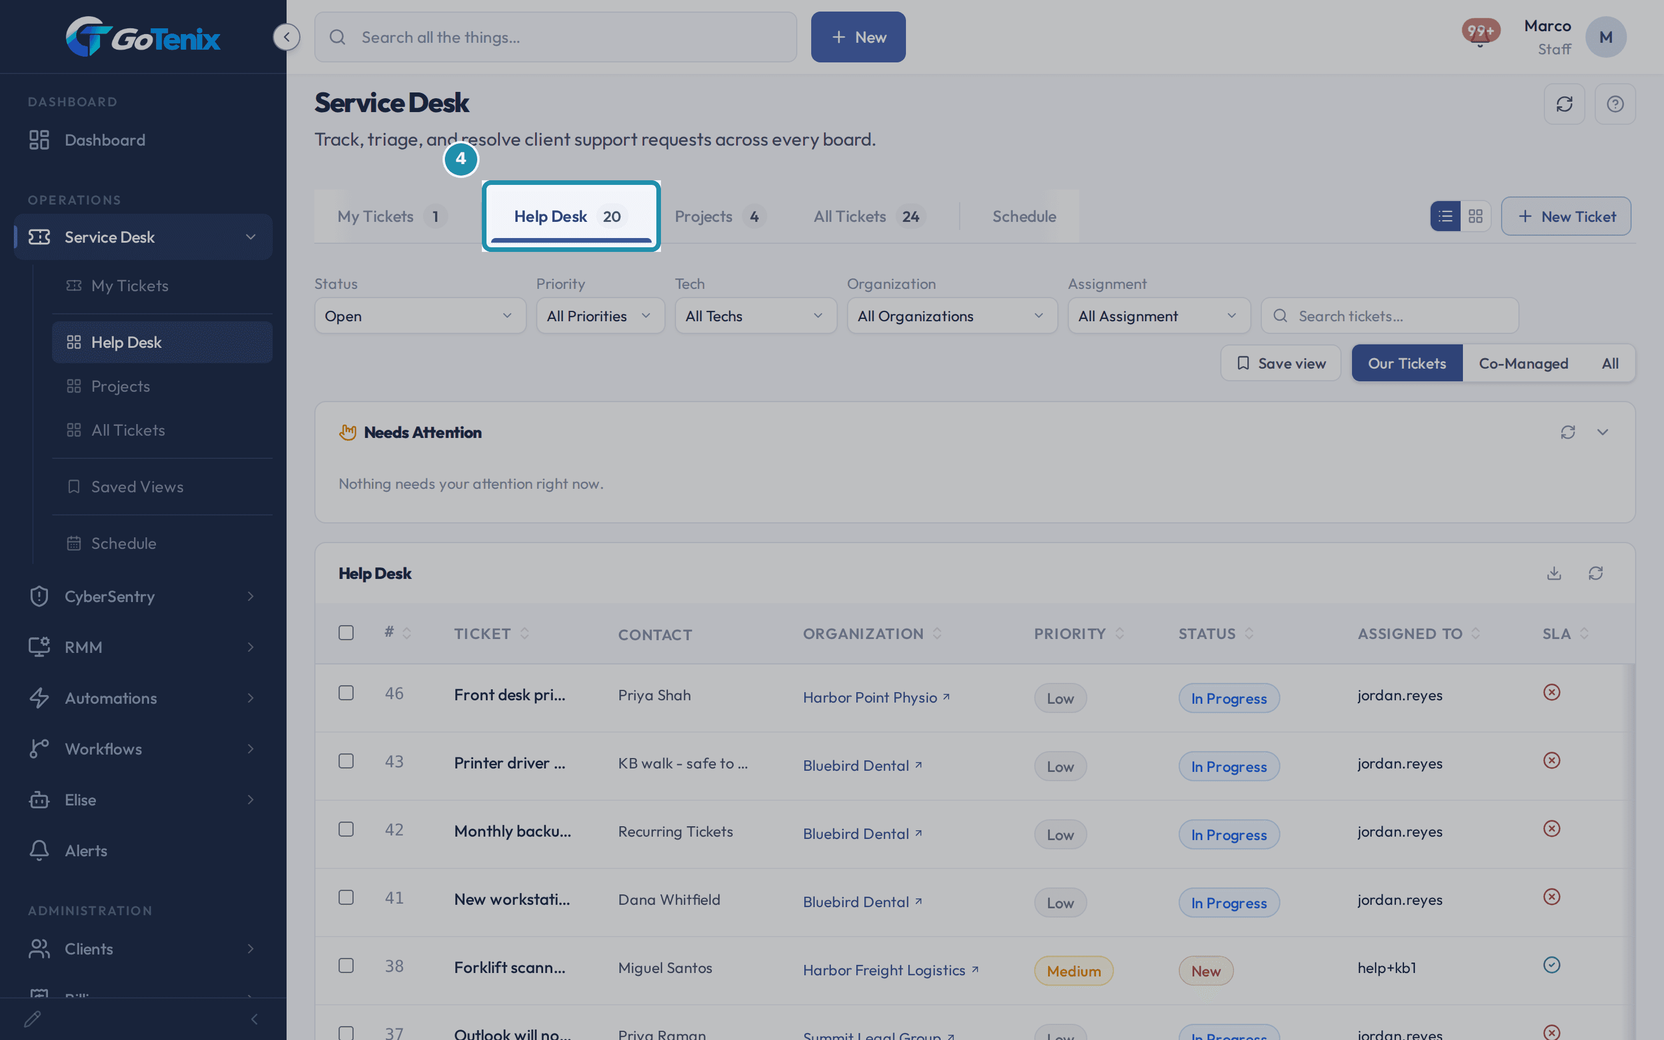The image size is (1664, 1040).
Task: Click the New Ticket button
Action: click(1566, 216)
